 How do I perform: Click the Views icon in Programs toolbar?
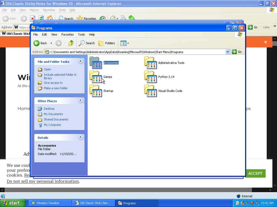point(123,43)
